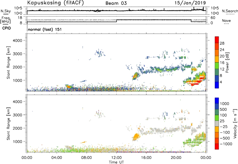This screenshot has height=164, width=238.
Task: Click the N.Search legend label
Action: pyautogui.click(x=230, y=11)
